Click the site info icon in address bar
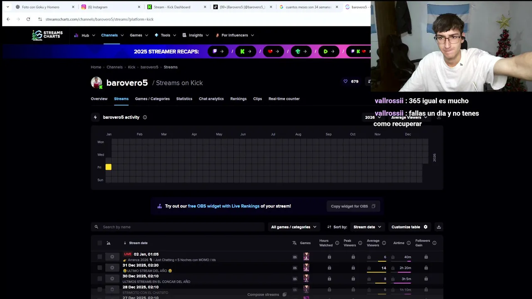The width and height of the screenshot is (532, 299). [x=40, y=19]
